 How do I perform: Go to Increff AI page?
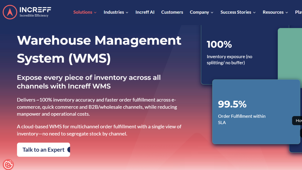[145, 12]
